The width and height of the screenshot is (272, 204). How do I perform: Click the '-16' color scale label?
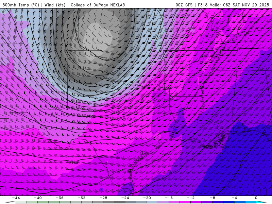click(169, 198)
